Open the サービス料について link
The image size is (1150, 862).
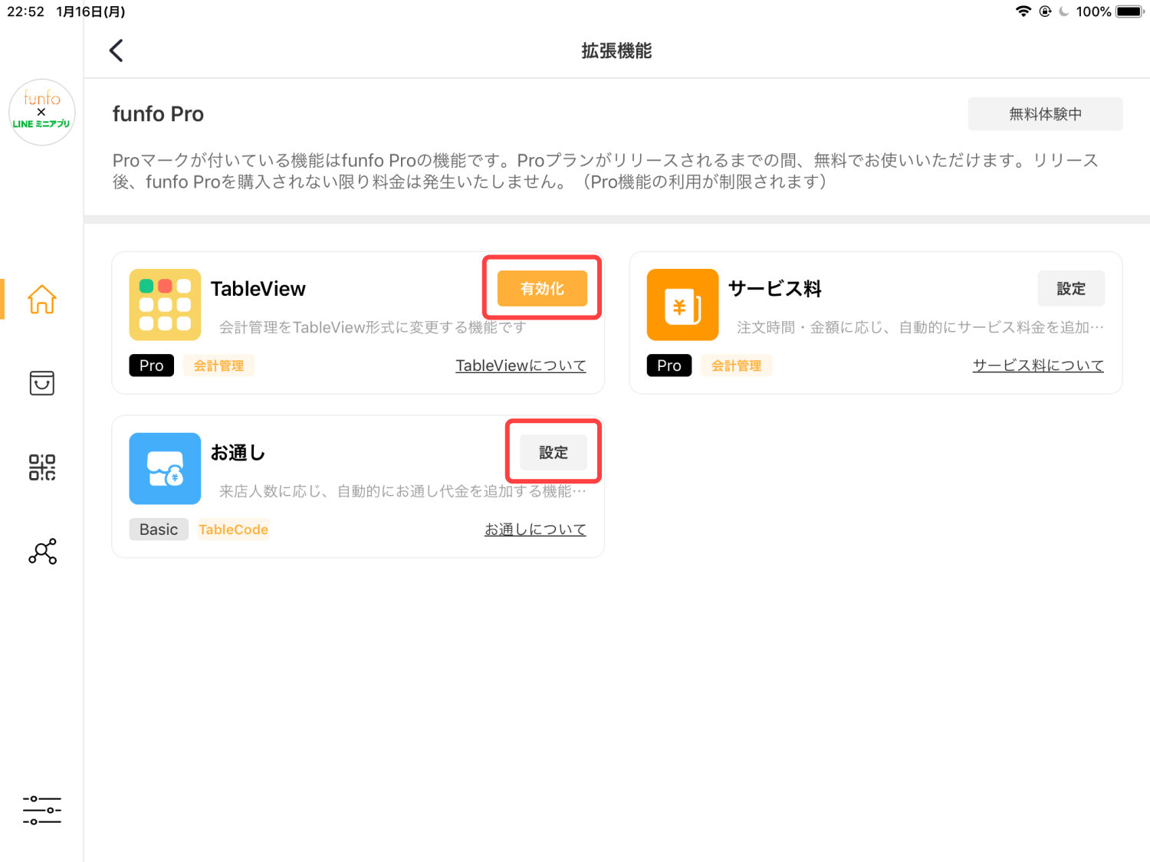[x=1038, y=365]
